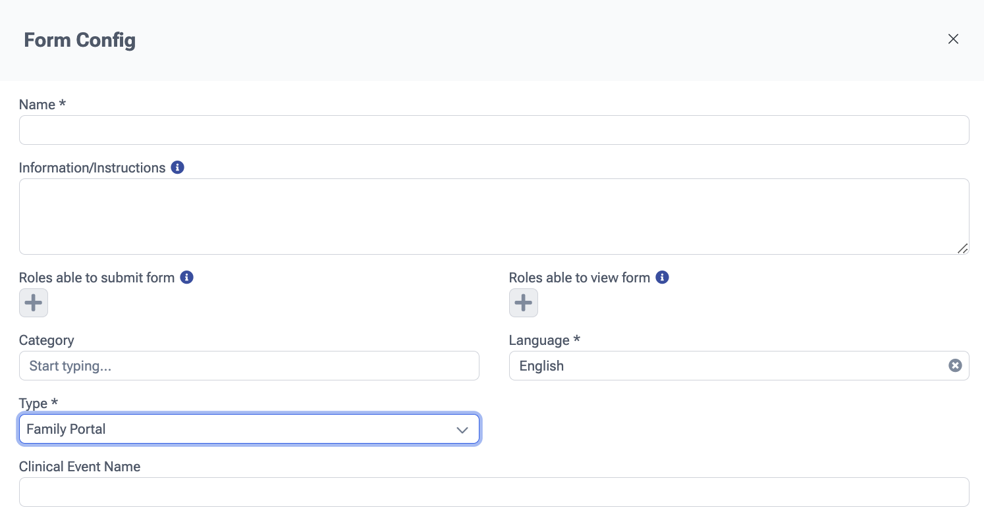Click the "Clinical Event Name" label

pyautogui.click(x=80, y=467)
